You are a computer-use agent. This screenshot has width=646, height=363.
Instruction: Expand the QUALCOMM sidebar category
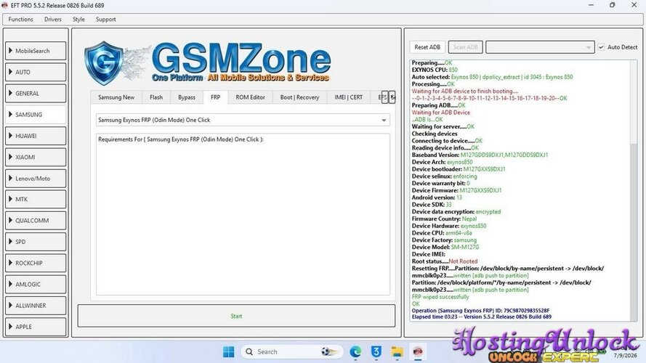(36, 221)
